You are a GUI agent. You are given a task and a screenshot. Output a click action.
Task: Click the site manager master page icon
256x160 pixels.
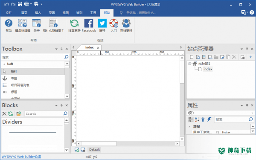pos(204,57)
